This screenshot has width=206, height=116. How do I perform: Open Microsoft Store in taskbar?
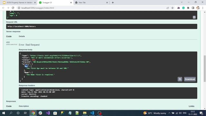(55, 113)
